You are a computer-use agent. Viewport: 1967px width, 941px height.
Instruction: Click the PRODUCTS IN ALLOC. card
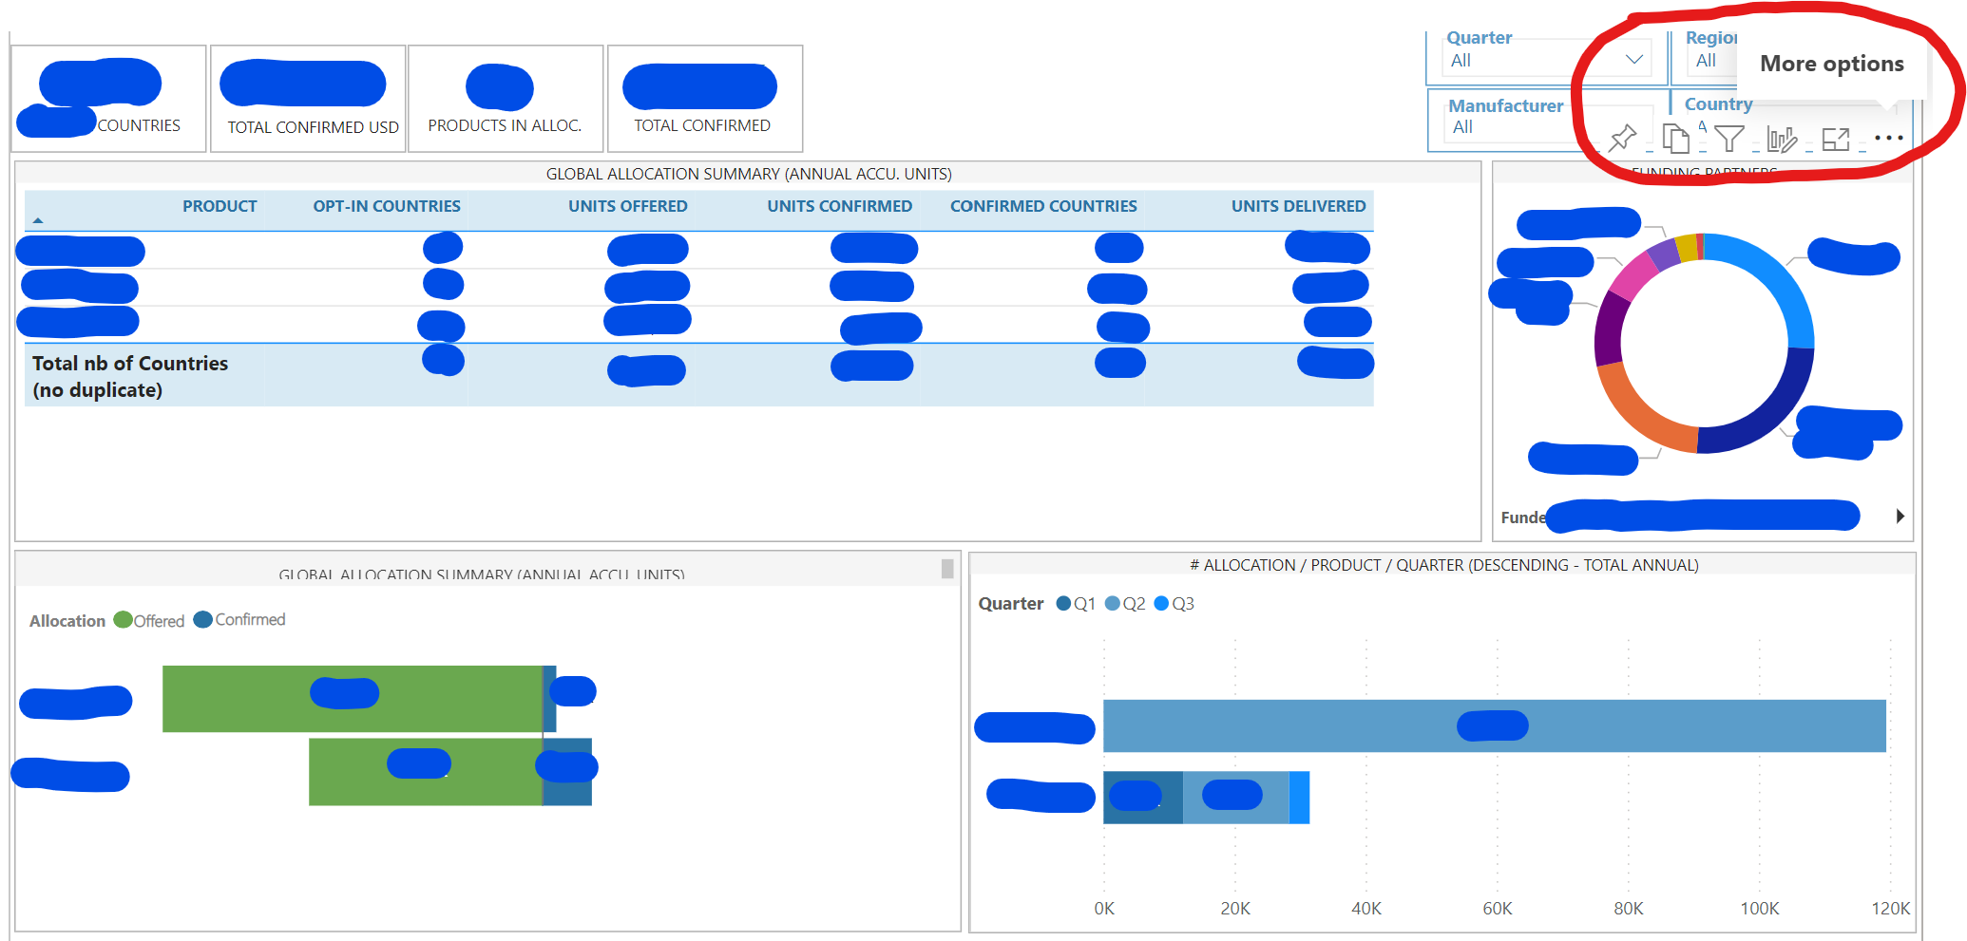pos(506,99)
